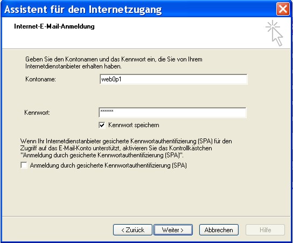Click the wizard cursor icon in header
The width and height of the screenshot is (293, 243).
(x=274, y=33)
